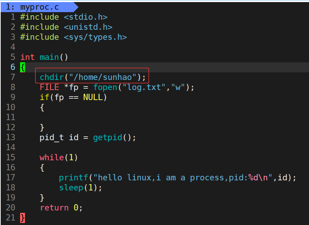Click the 'getpid' function call
309x225 pixels.
[x=108, y=137]
